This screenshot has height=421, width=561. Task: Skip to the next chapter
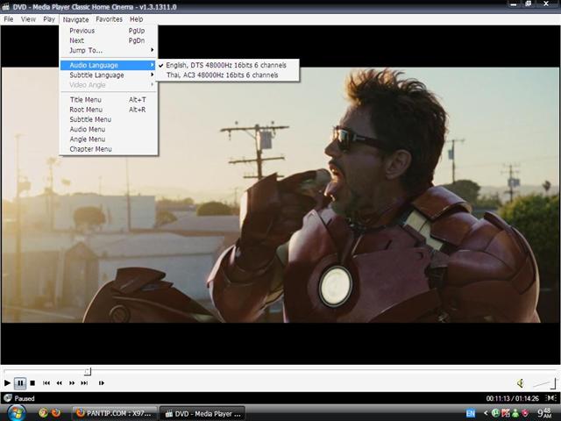pyautogui.click(x=84, y=383)
